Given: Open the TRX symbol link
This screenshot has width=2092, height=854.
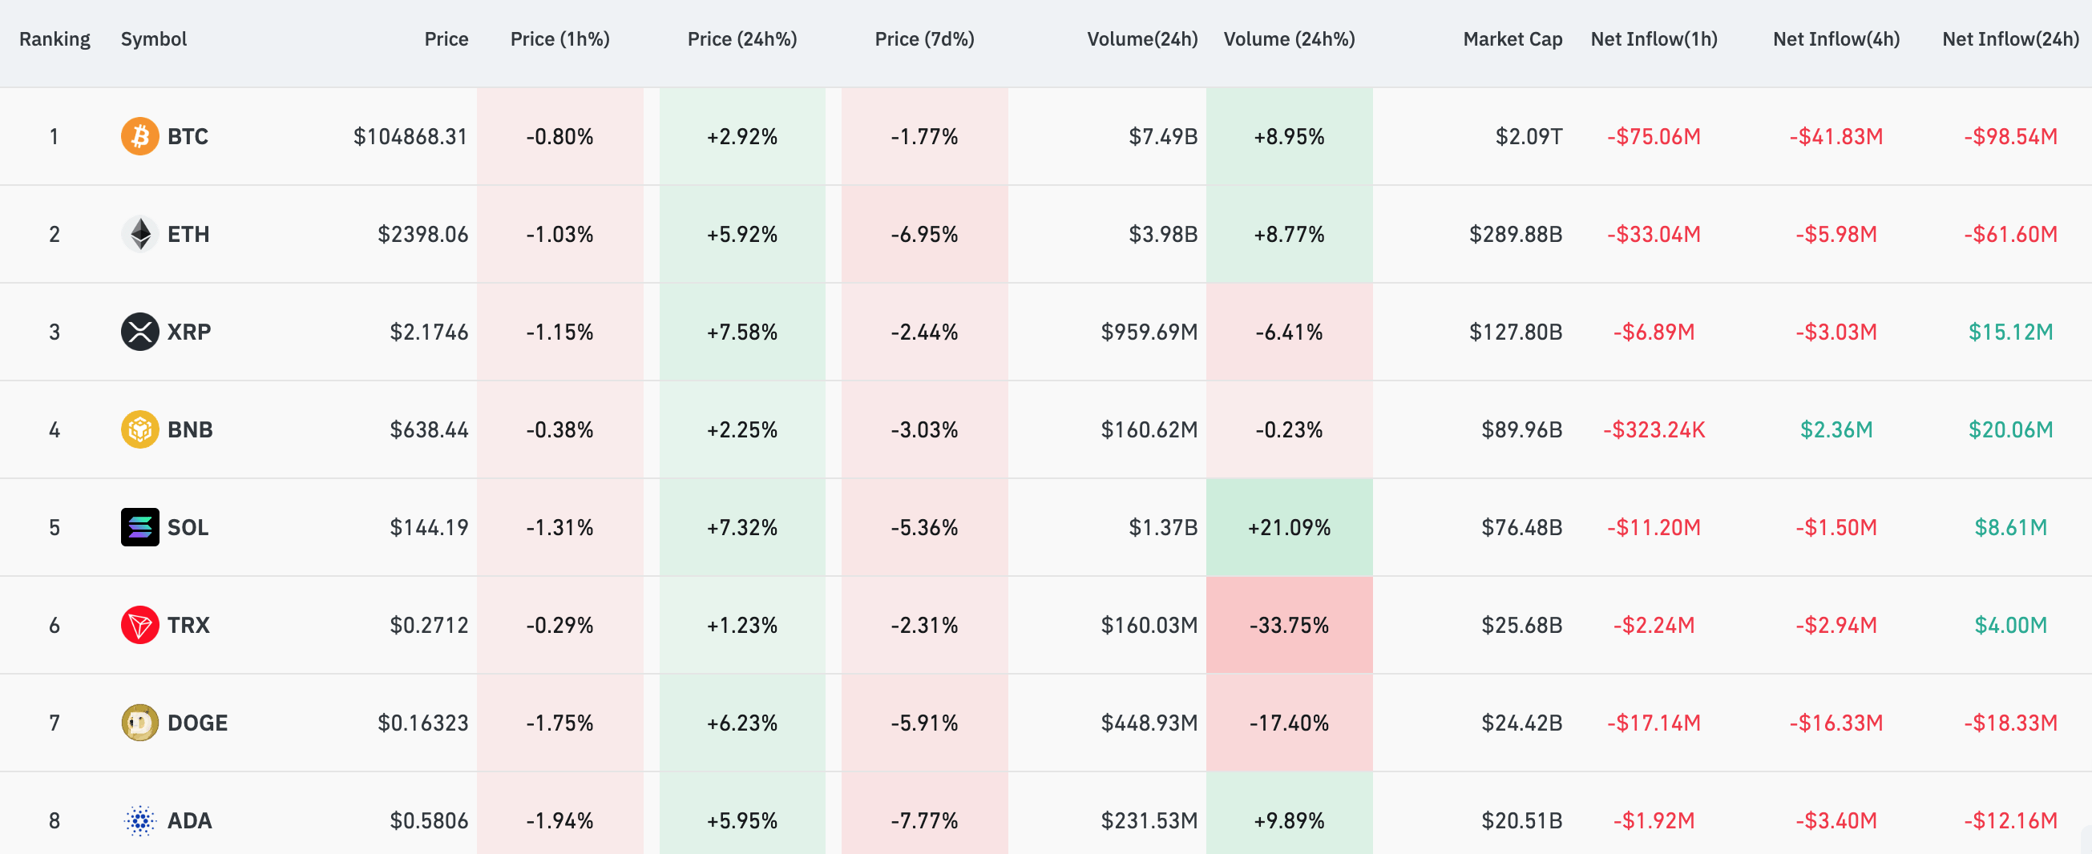Looking at the screenshot, I should coord(188,625).
